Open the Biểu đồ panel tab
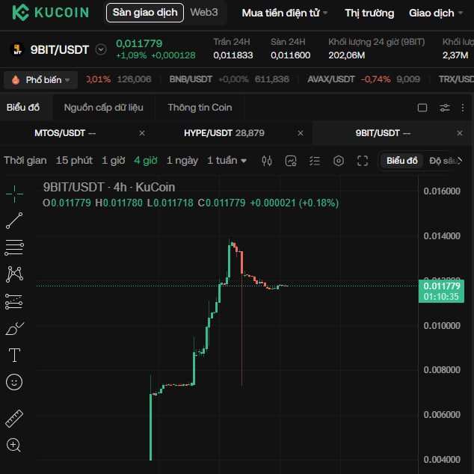 point(23,108)
